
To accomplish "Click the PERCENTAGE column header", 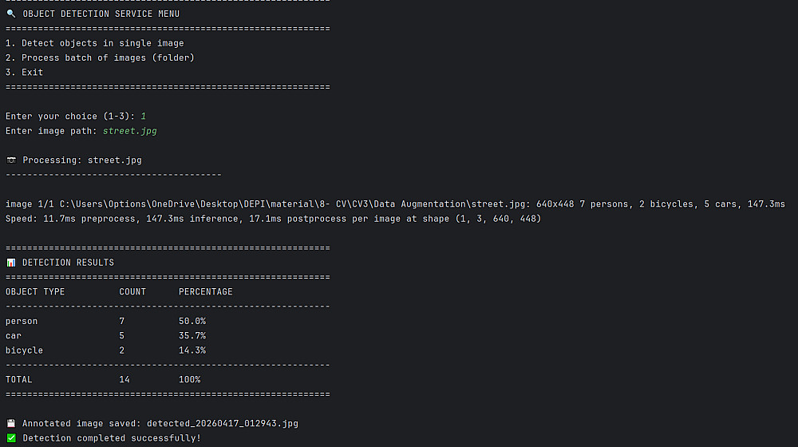I will click(x=206, y=291).
